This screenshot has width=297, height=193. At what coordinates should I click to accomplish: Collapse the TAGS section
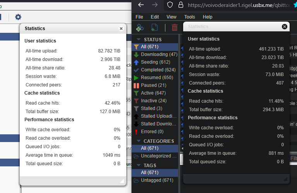pyautogui.click(x=139, y=165)
